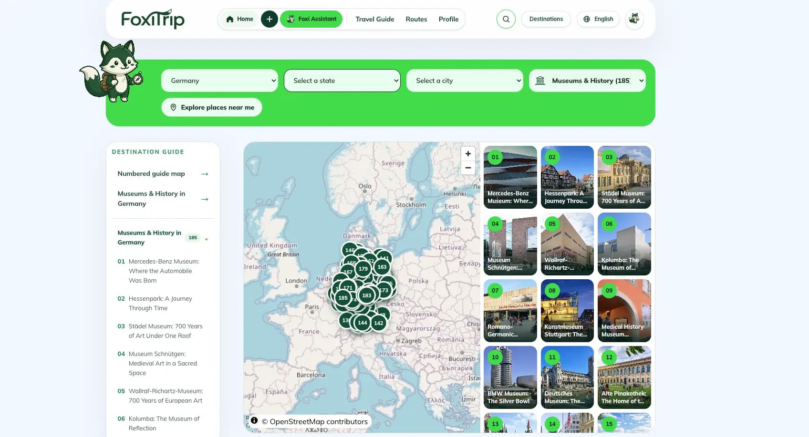This screenshot has height=437, width=809.
Task: Open card 09 Medical History Museum thumbnail
Action: click(x=624, y=311)
